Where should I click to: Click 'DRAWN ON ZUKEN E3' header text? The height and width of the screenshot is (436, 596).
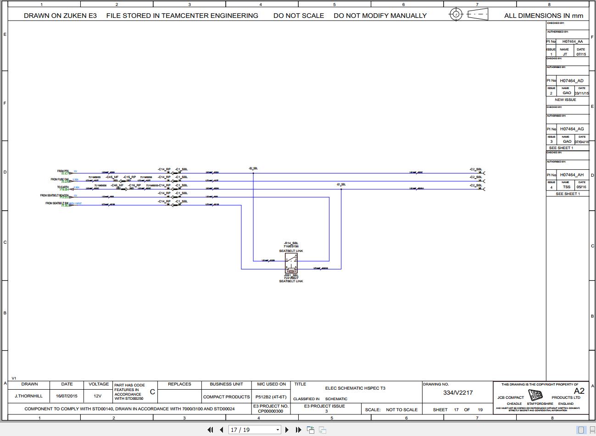(60, 16)
